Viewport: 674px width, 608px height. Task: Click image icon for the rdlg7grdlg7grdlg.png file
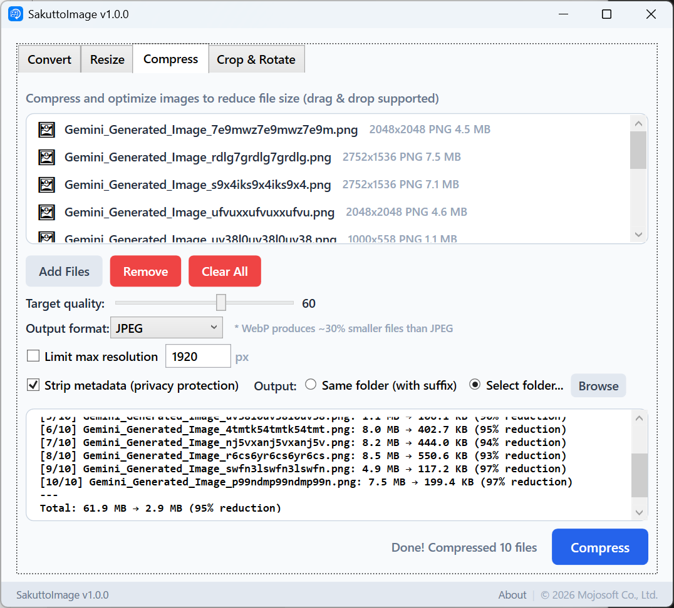pyautogui.click(x=46, y=157)
